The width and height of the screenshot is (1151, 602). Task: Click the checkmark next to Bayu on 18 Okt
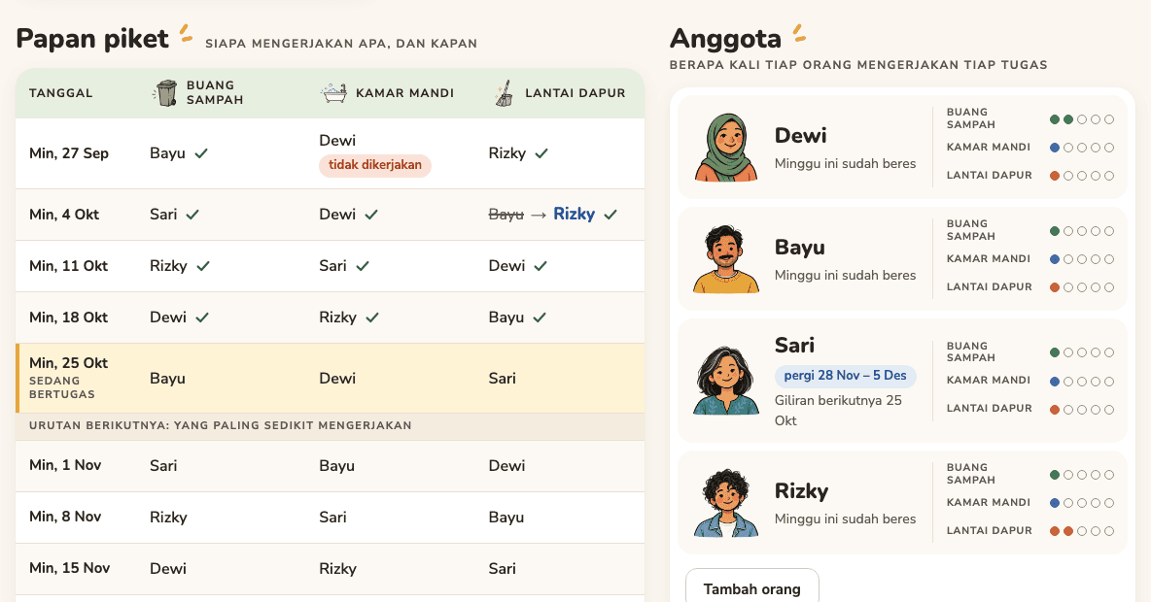[x=540, y=318]
